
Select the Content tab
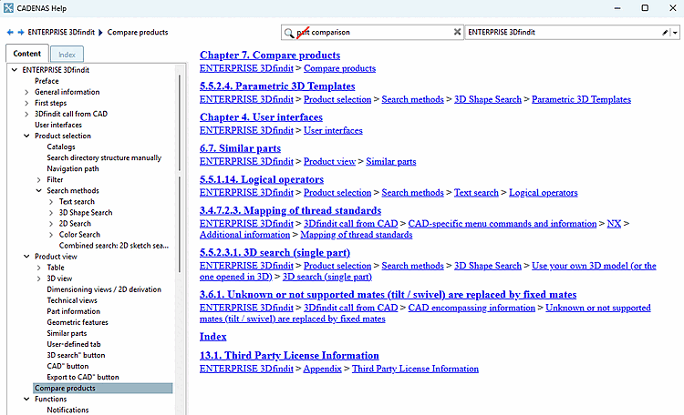27,53
